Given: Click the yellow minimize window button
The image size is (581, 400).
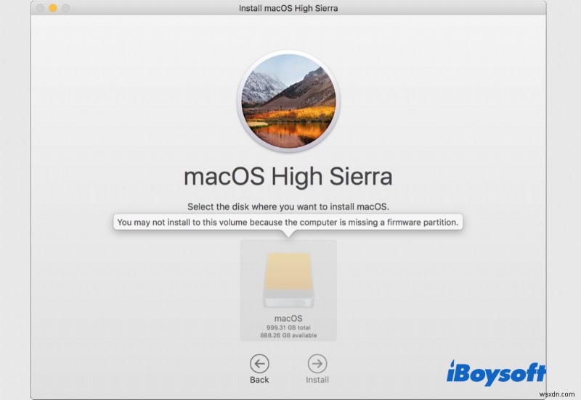Looking at the screenshot, I should tap(53, 8).
